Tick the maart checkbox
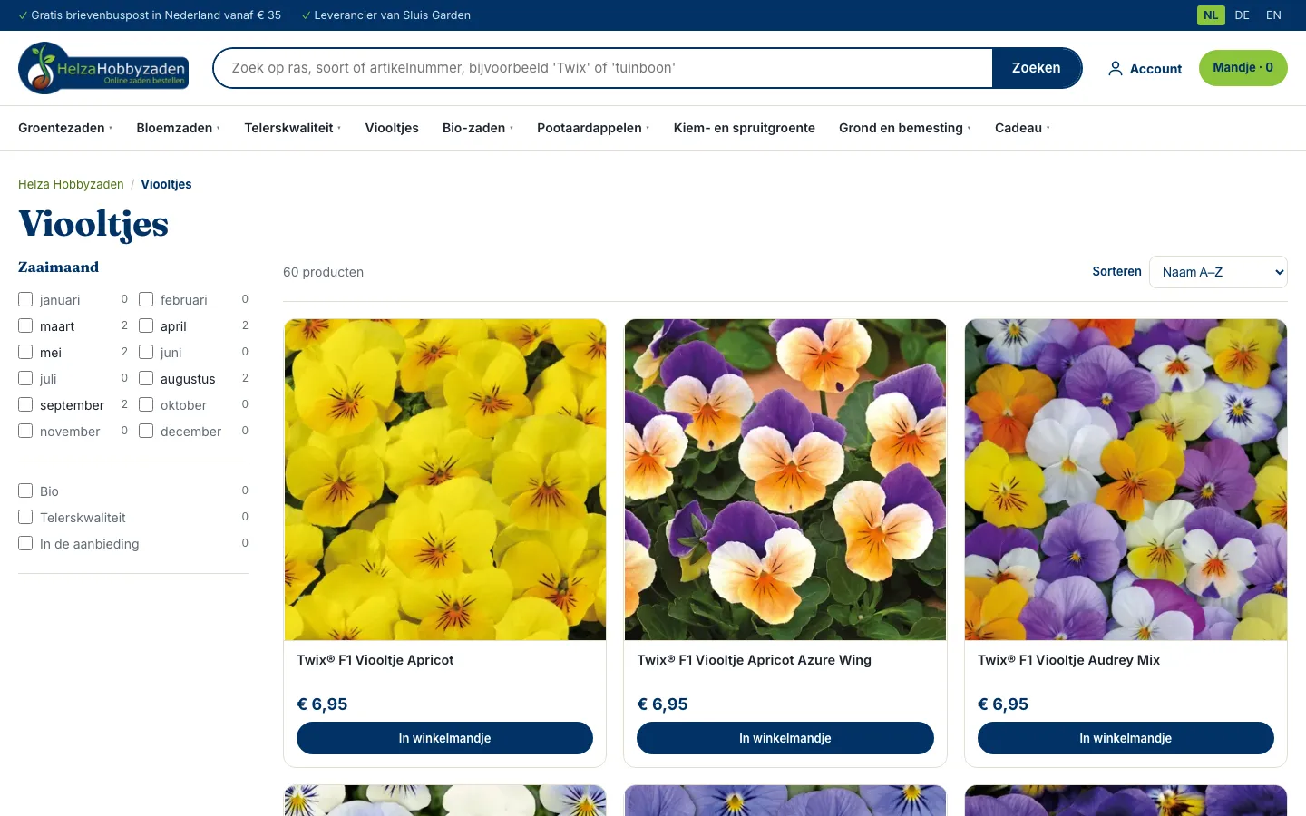This screenshot has width=1306, height=816. (x=25, y=325)
